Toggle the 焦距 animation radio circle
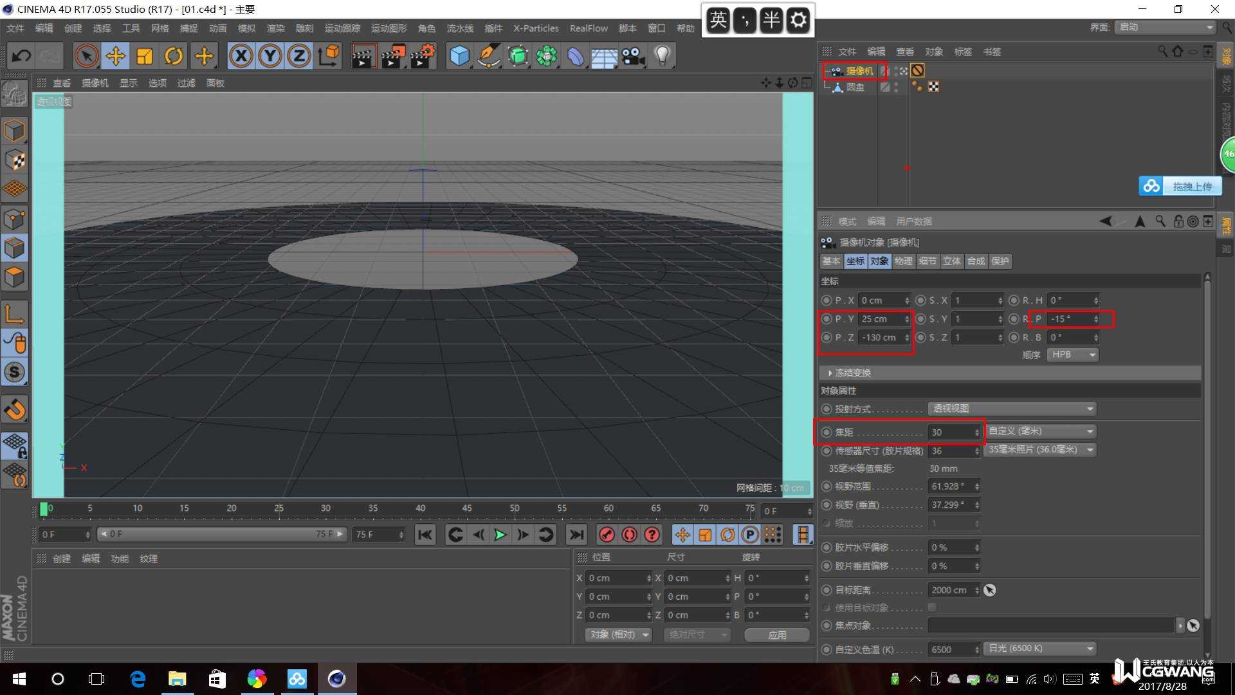This screenshot has height=695, width=1235. [x=827, y=432]
